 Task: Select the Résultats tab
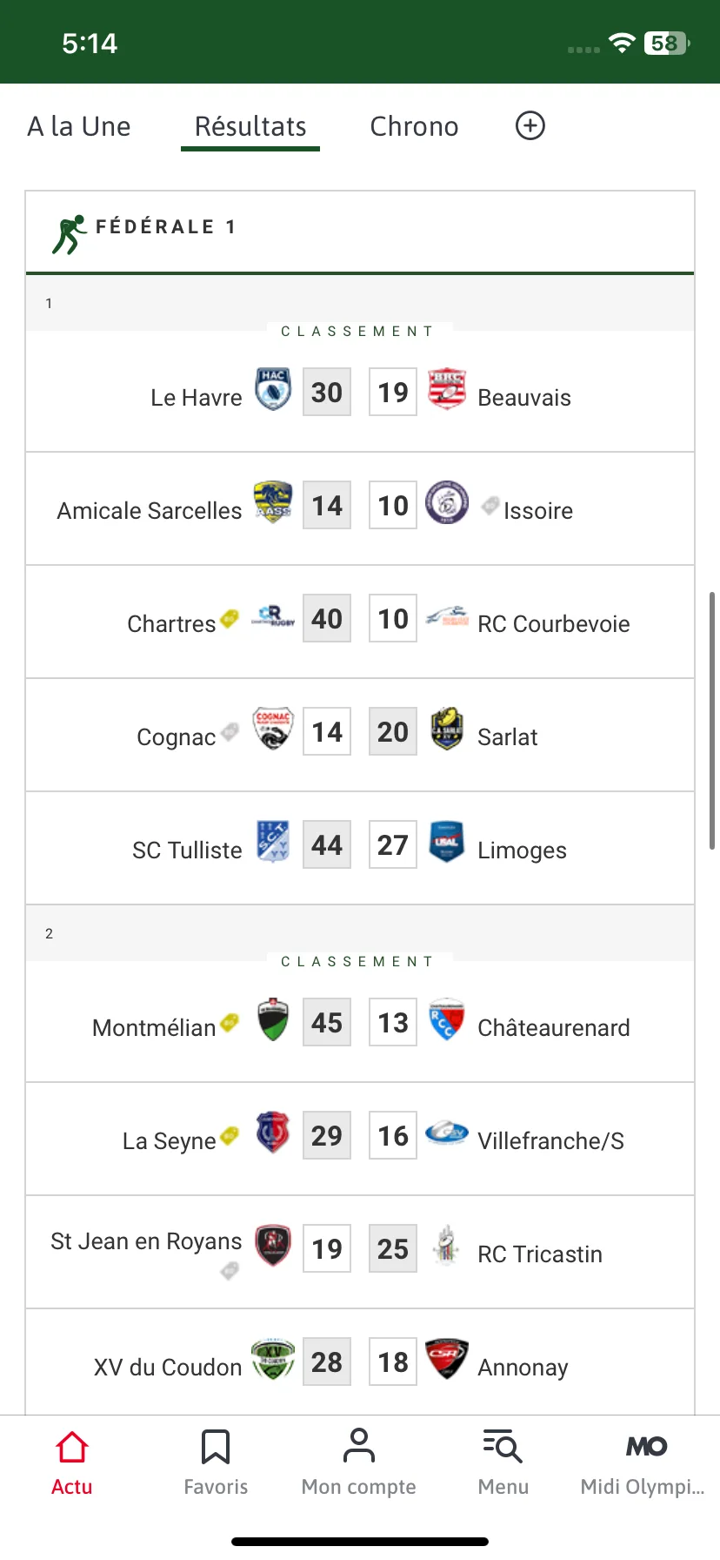pyautogui.click(x=250, y=126)
